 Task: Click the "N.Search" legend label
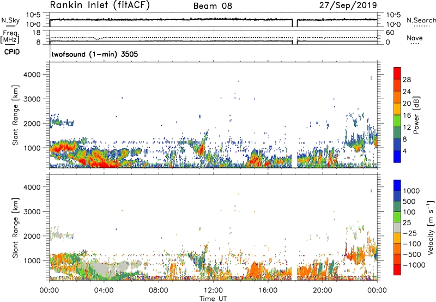(x=421, y=20)
